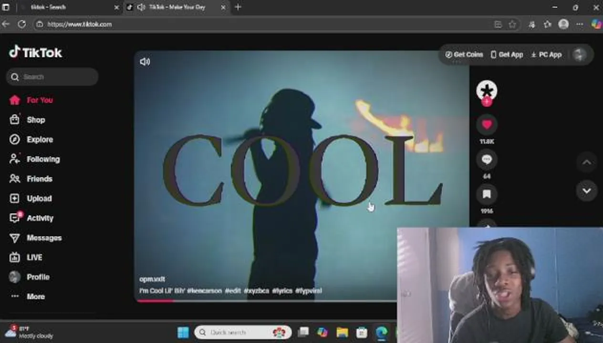Image resolution: width=603 pixels, height=343 pixels.
Task: Open the #fypviral hashtag
Action: 309,291
